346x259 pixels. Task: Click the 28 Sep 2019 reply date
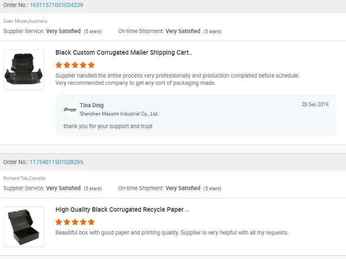[315, 104]
